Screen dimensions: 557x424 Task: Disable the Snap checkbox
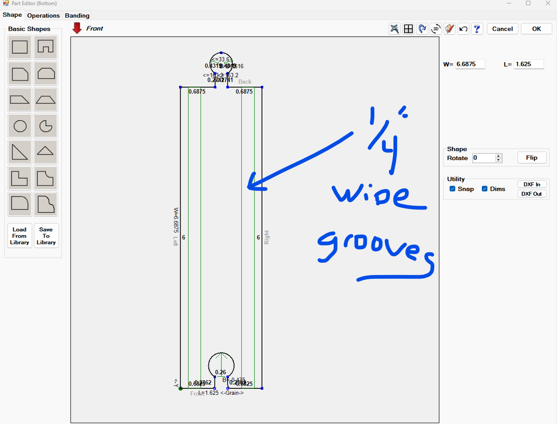coord(453,189)
